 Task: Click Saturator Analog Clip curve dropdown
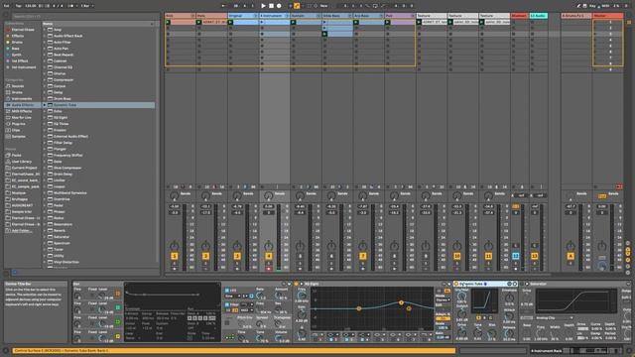(554, 317)
